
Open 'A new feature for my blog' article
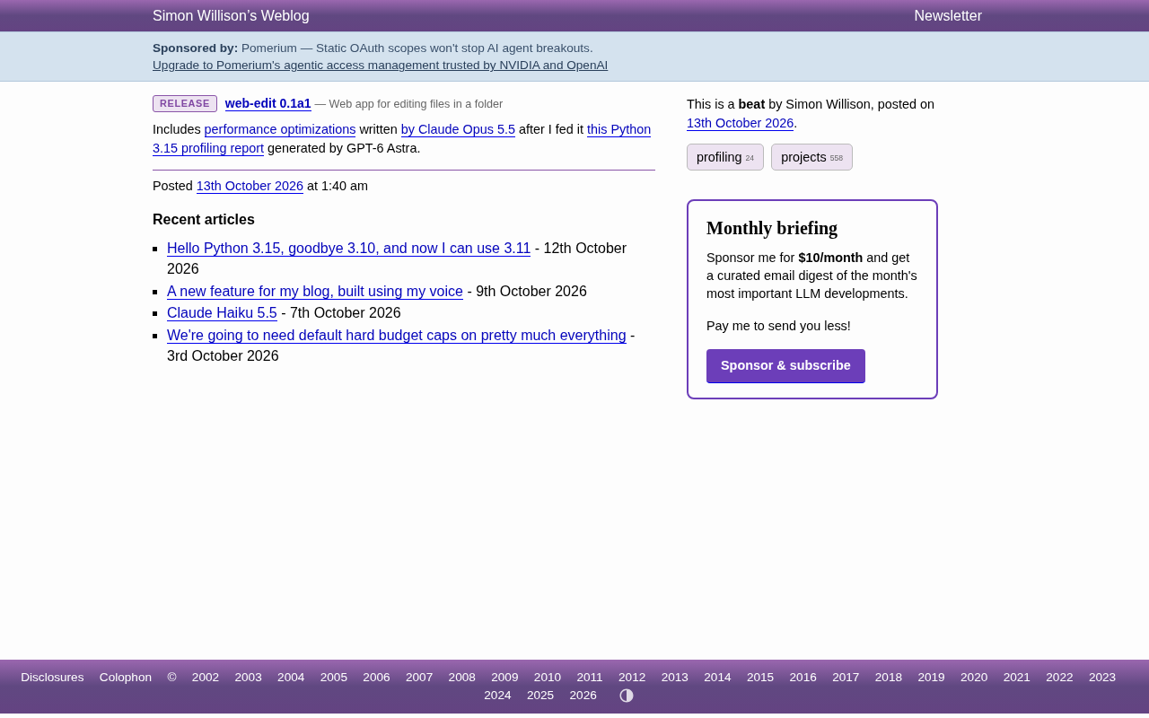point(315,292)
